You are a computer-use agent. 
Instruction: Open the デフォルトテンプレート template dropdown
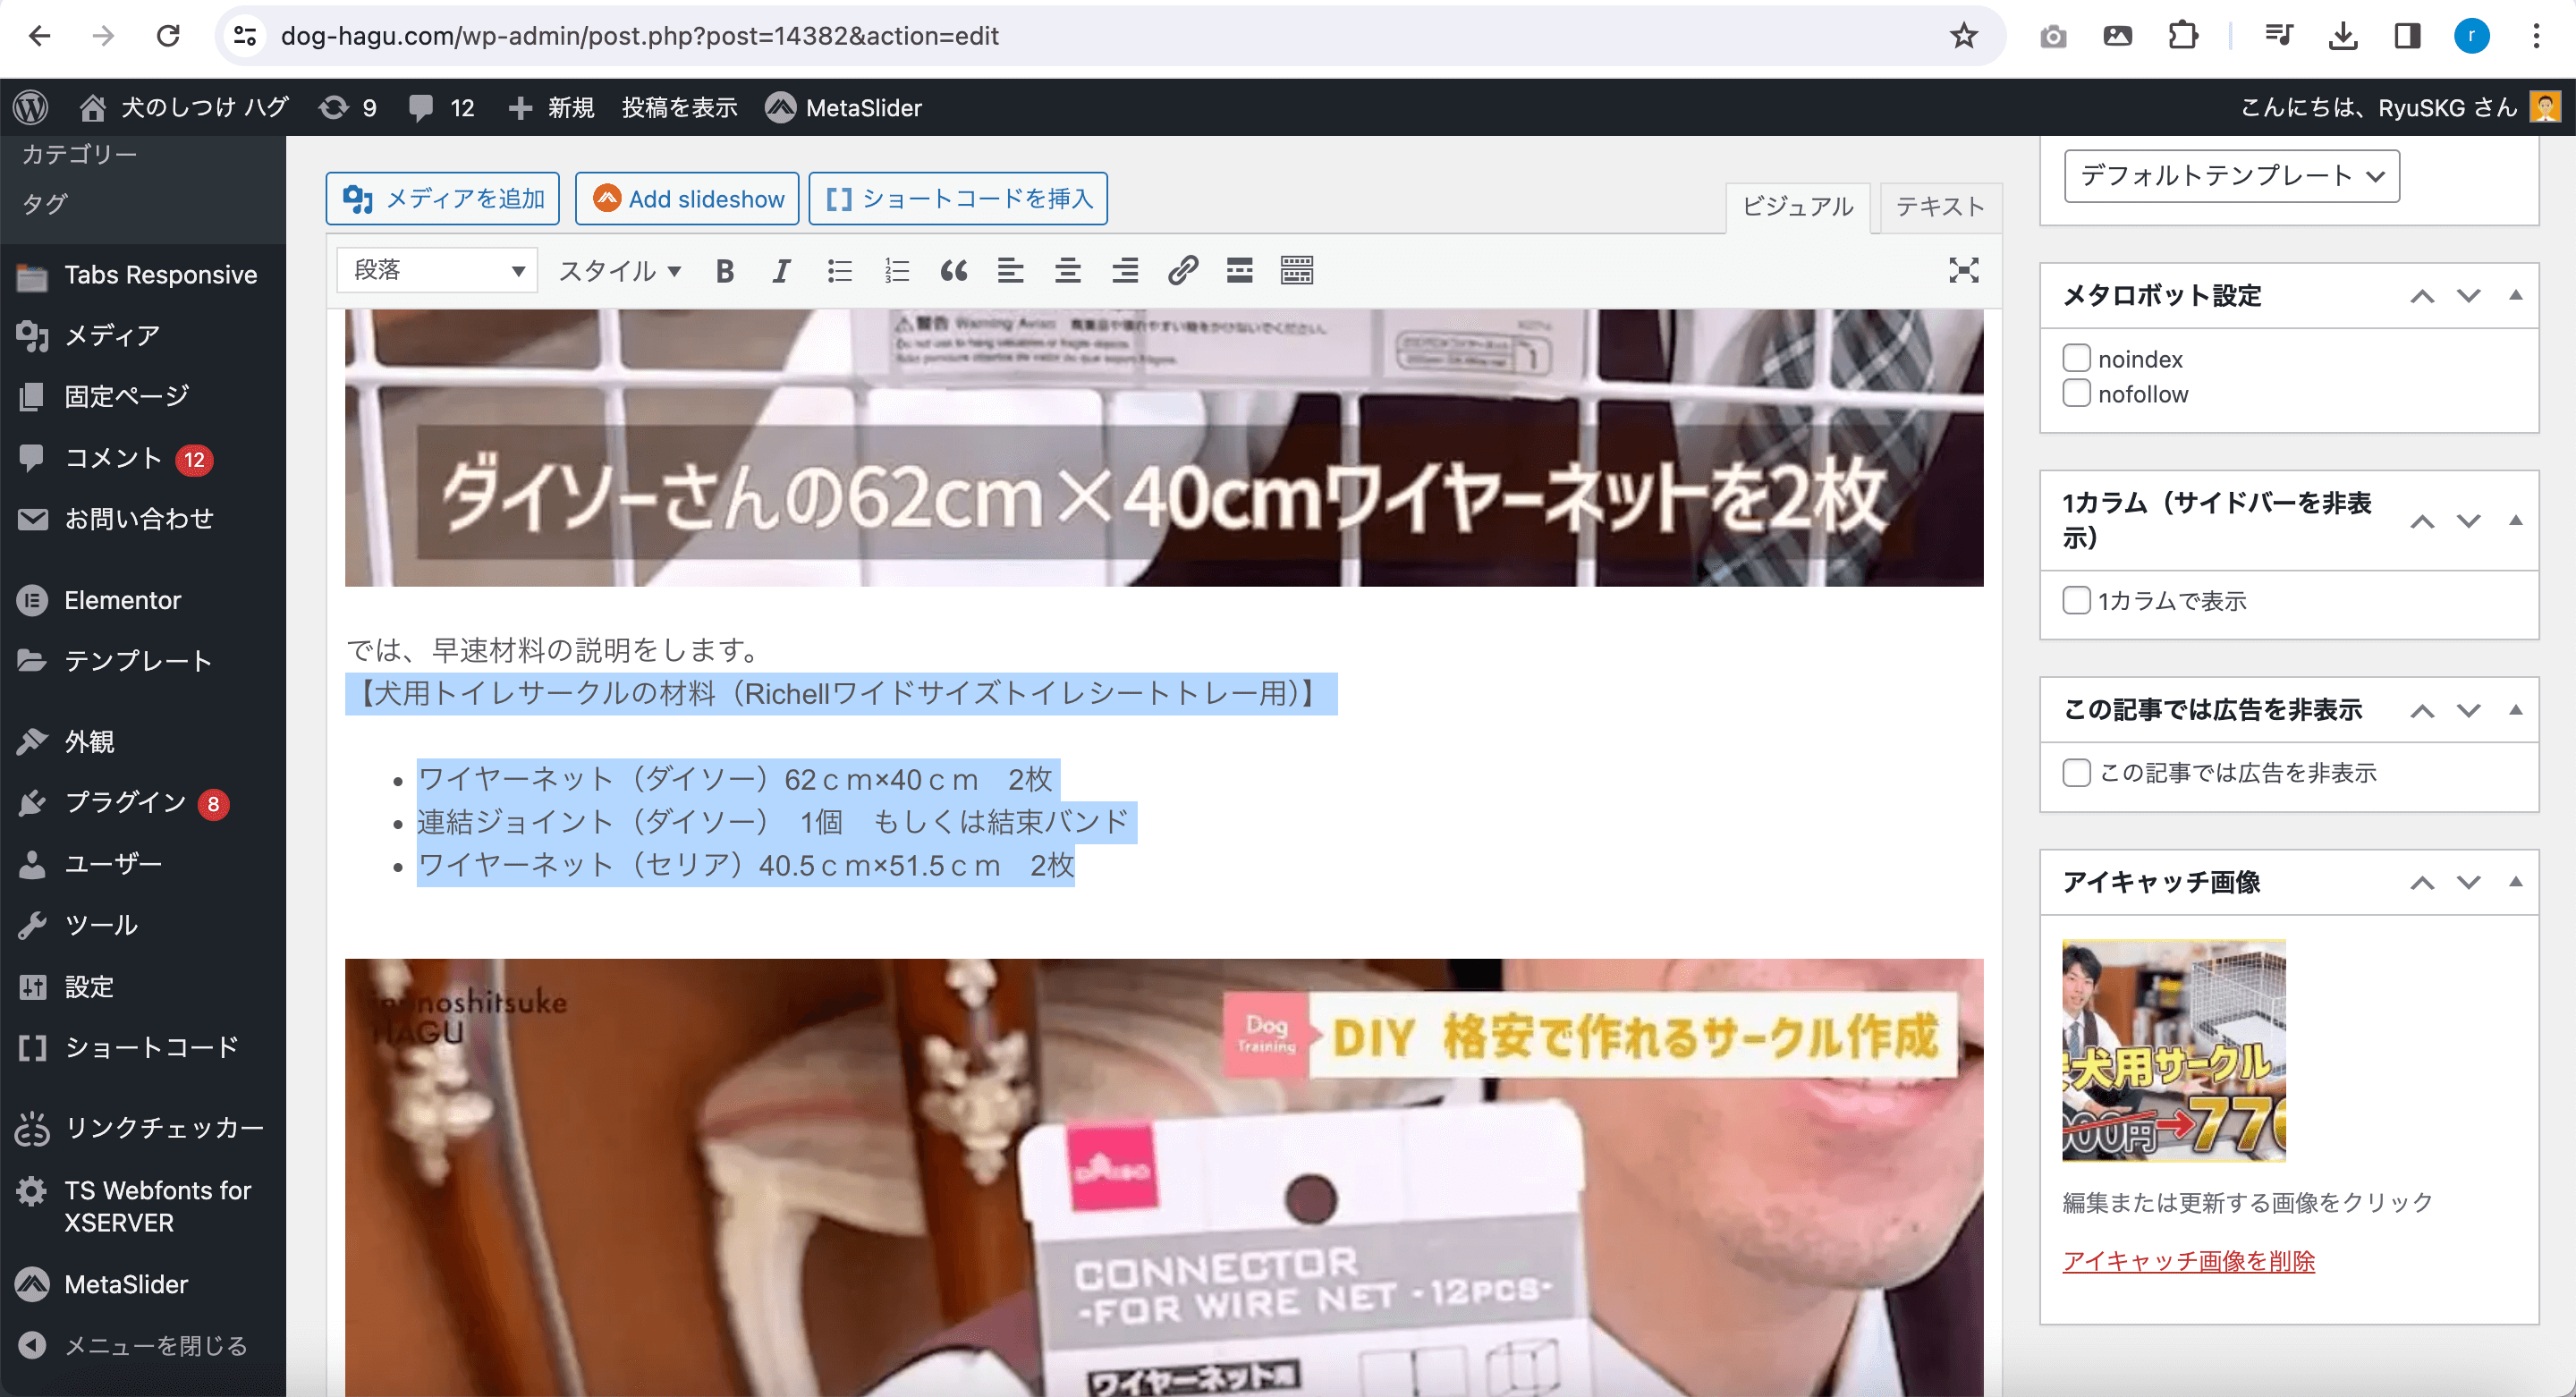[2231, 176]
